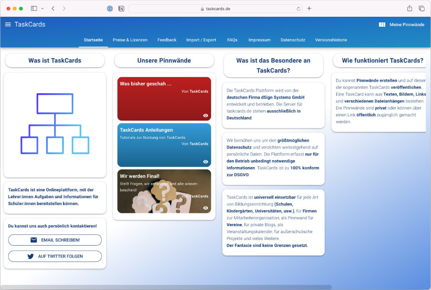
Task: Reload the taskcards.de page
Action: pos(298,9)
